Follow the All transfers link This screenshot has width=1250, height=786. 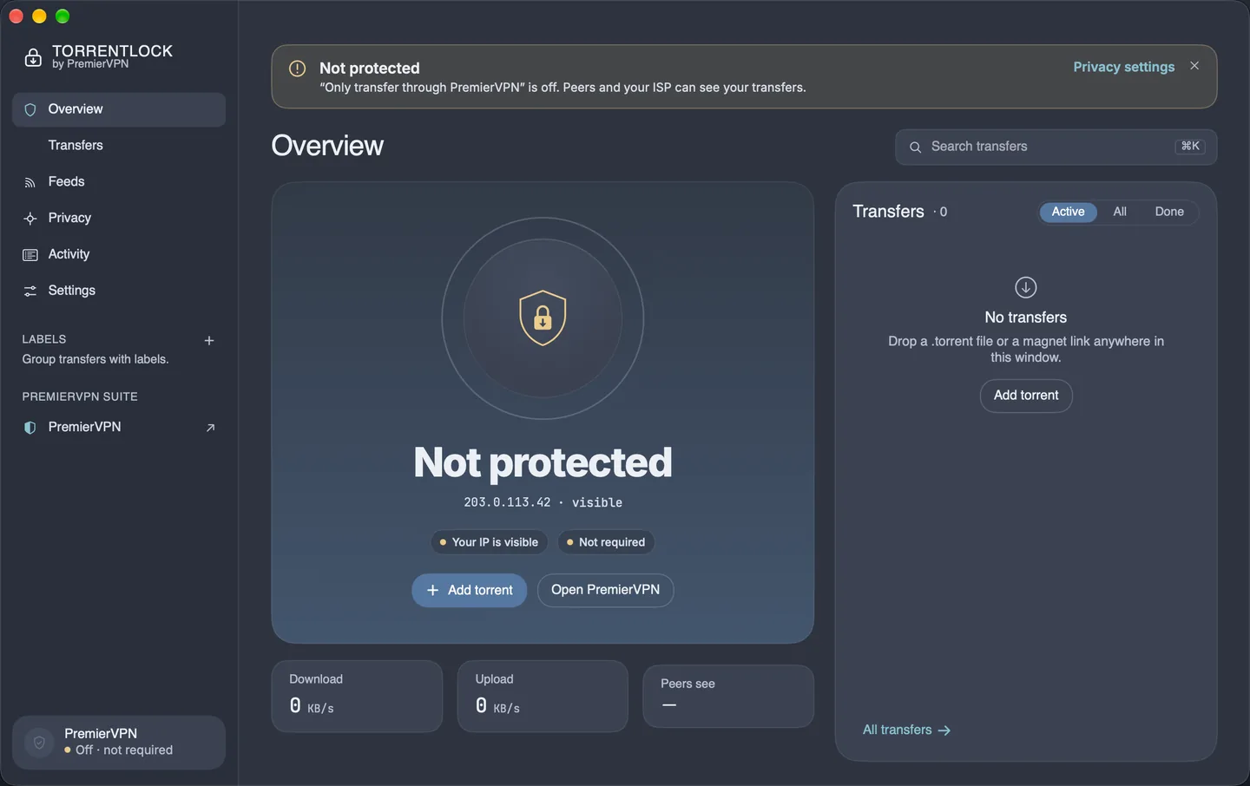coord(906,730)
